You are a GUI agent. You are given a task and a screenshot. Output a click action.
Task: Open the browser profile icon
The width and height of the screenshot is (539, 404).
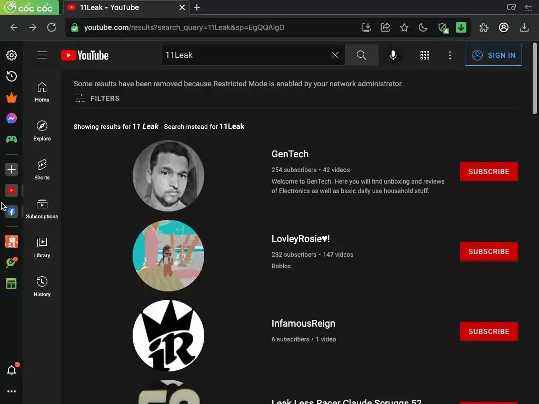click(504, 27)
